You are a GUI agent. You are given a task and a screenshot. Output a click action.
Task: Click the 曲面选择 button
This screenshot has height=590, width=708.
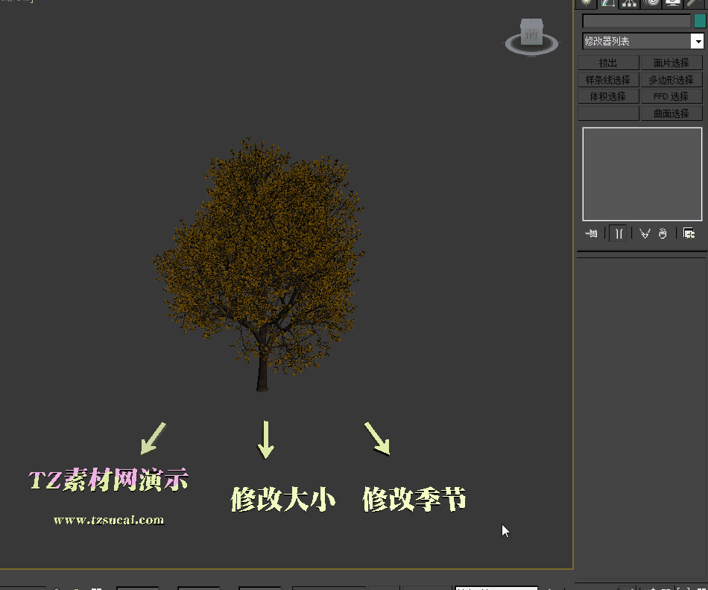pos(671,113)
